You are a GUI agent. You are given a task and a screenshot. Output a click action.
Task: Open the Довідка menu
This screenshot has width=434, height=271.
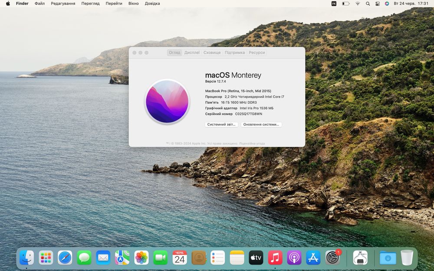pos(152,3)
